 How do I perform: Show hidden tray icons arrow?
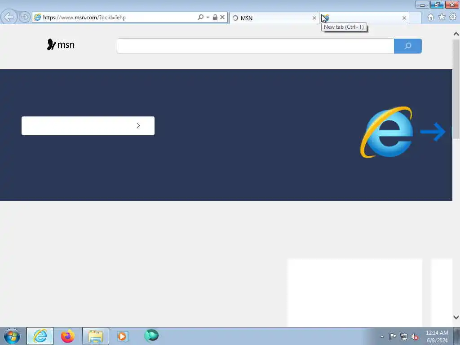pyautogui.click(x=382, y=336)
